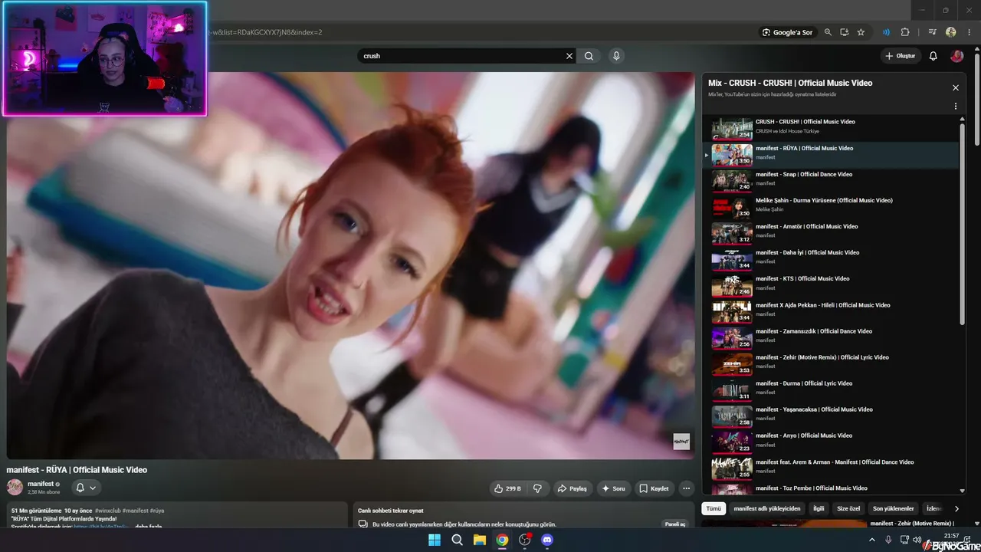Screen dimensions: 981x552
Task: Open the media controls icon in Chrome toolbar
Action: [932, 32]
